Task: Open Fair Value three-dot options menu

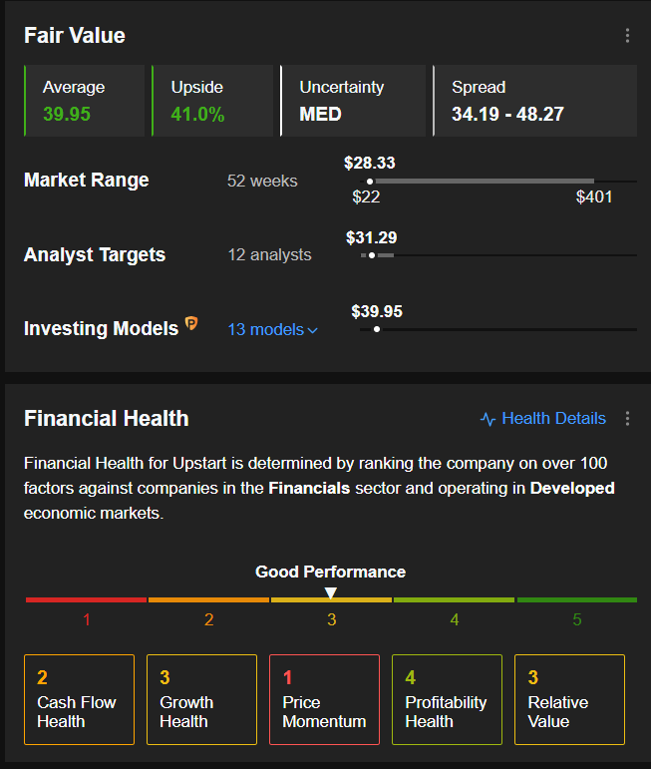Action: tap(627, 36)
